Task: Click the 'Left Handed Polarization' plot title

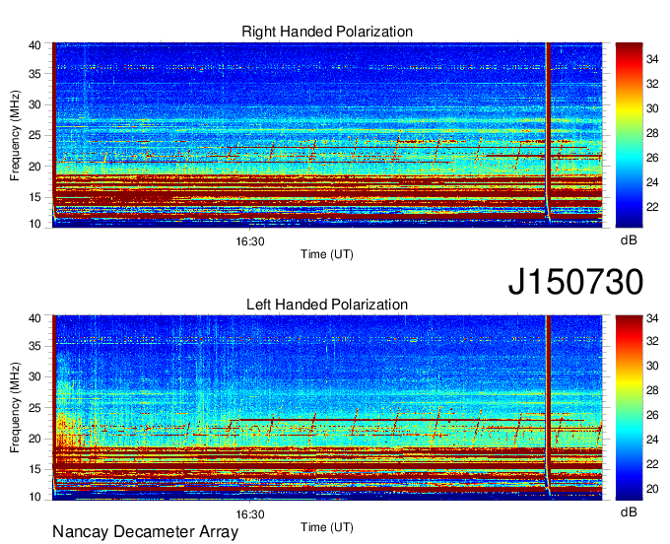Action: [327, 305]
